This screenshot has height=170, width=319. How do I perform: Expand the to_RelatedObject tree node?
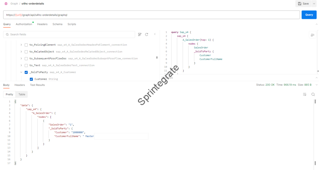click(21, 52)
